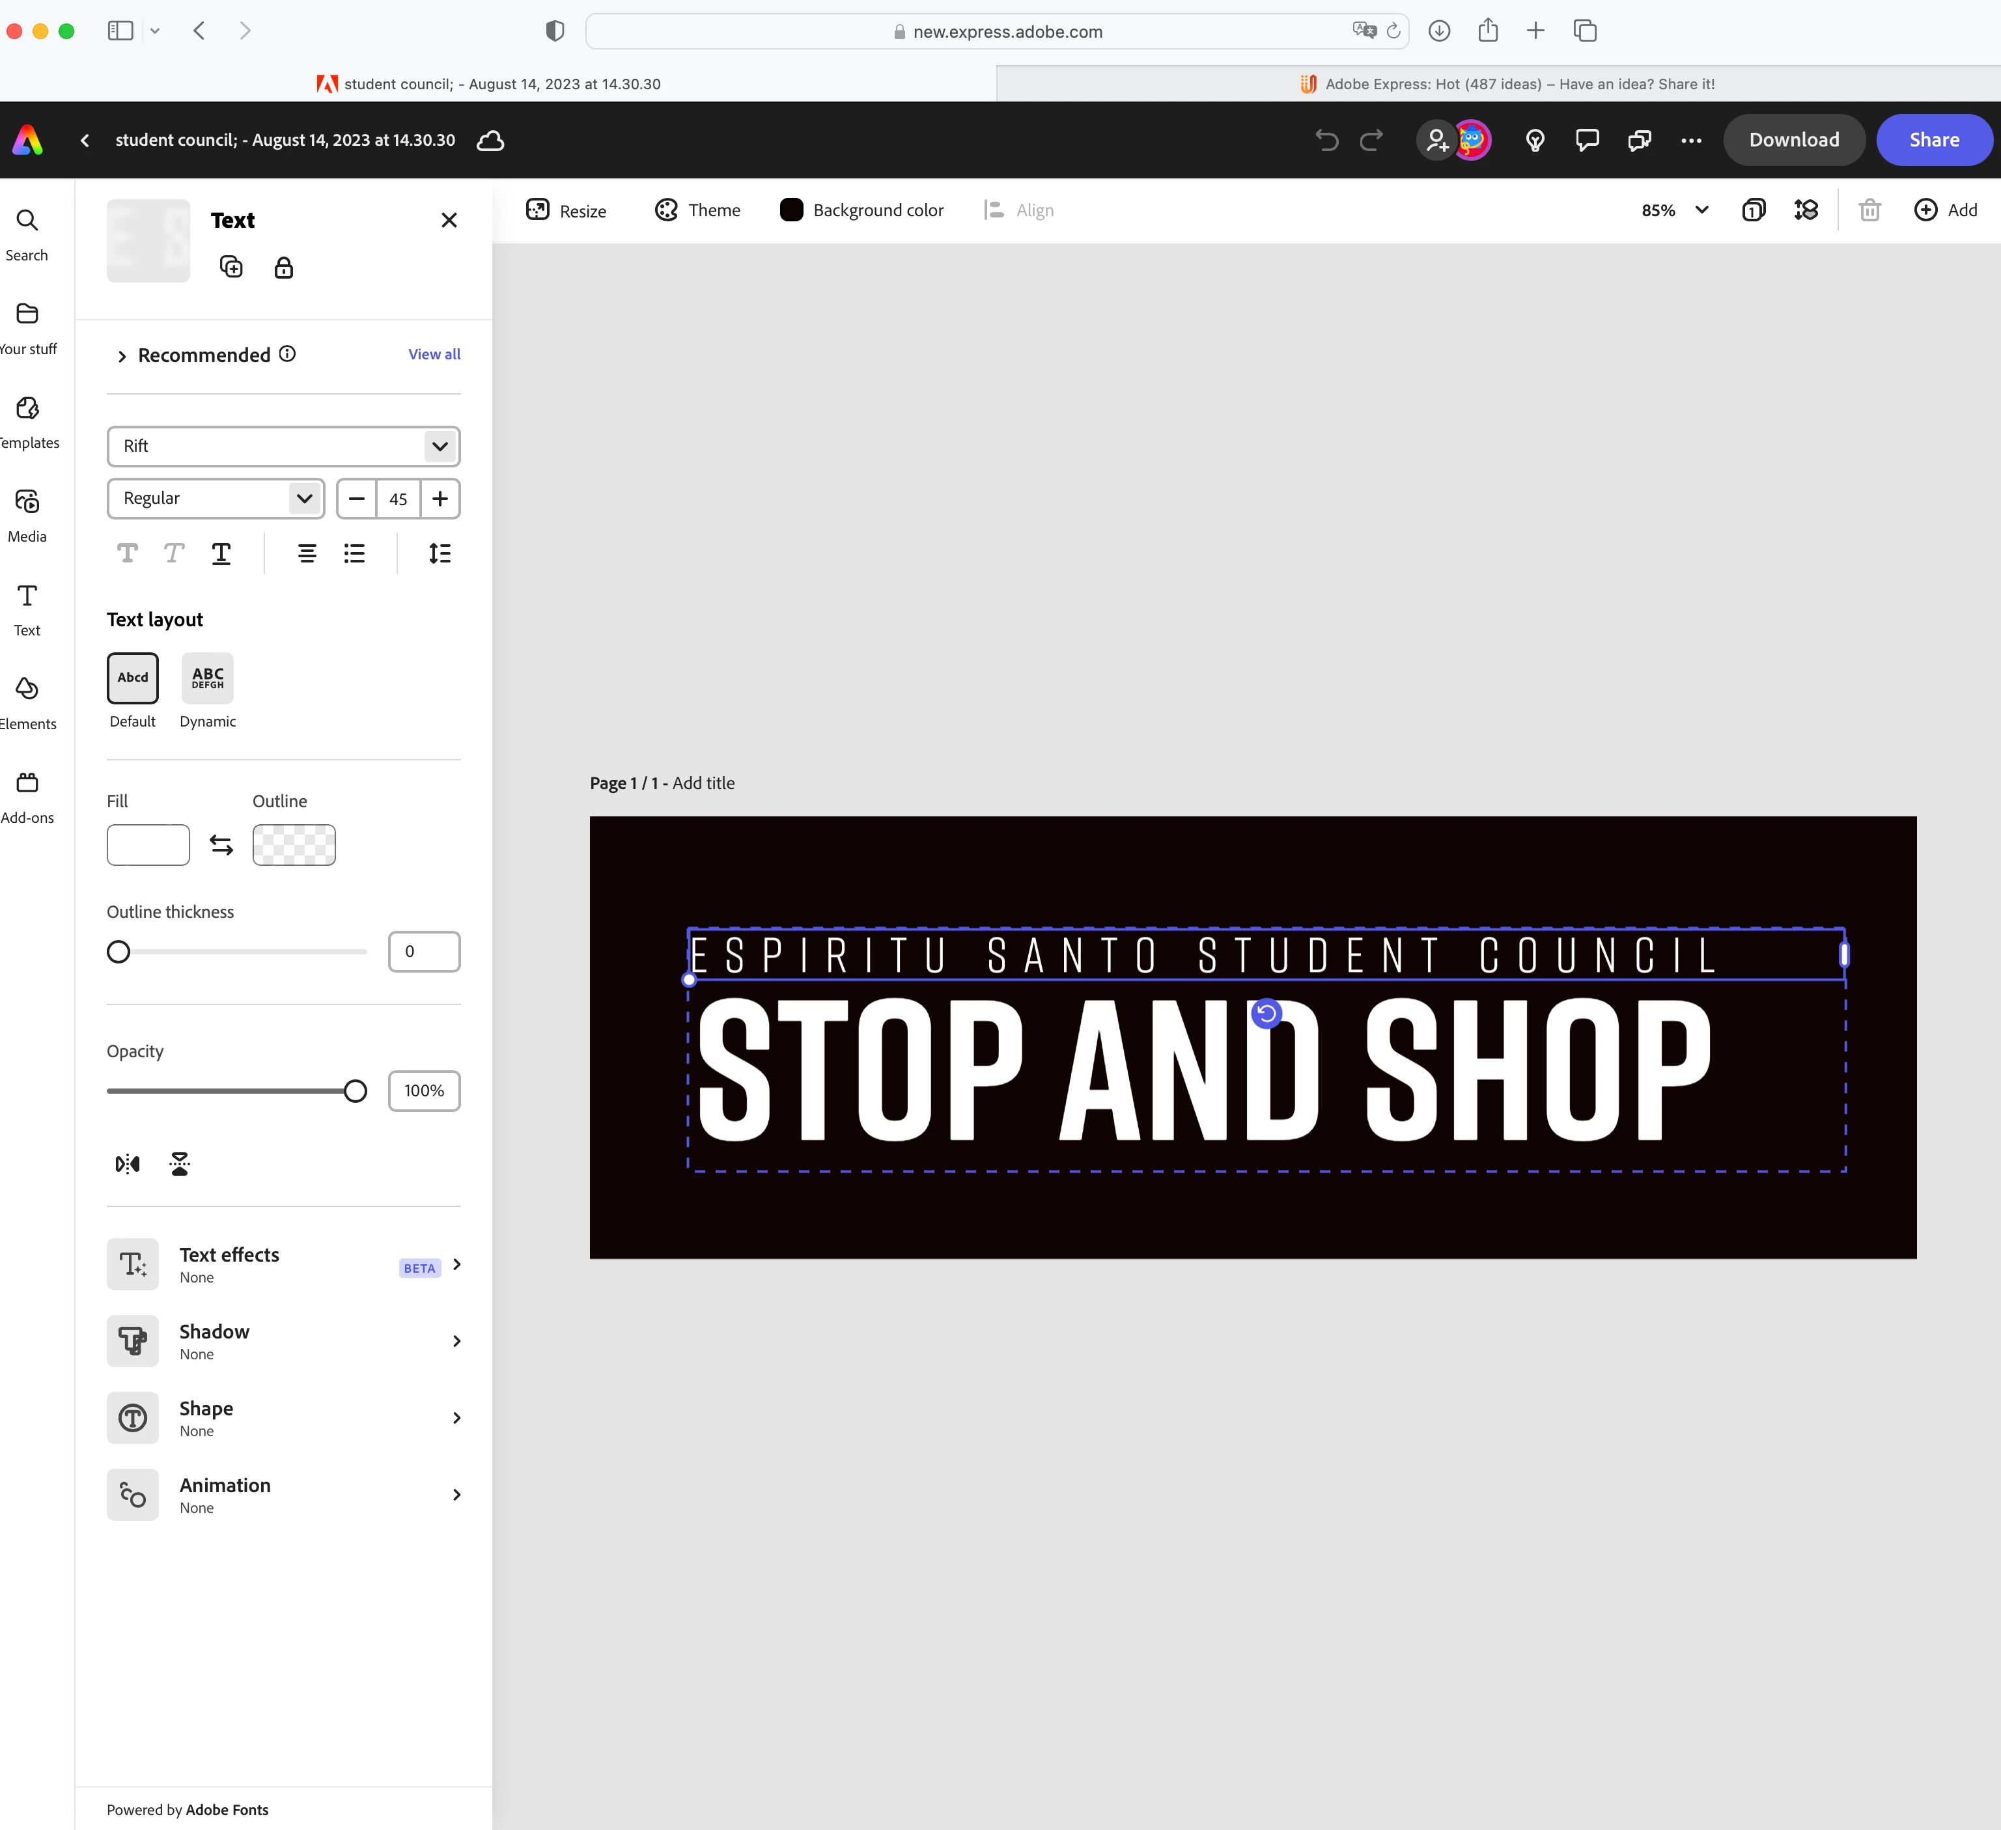This screenshot has width=2001, height=1830.
Task: Open the Text effects menu
Action: coord(284,1264)
